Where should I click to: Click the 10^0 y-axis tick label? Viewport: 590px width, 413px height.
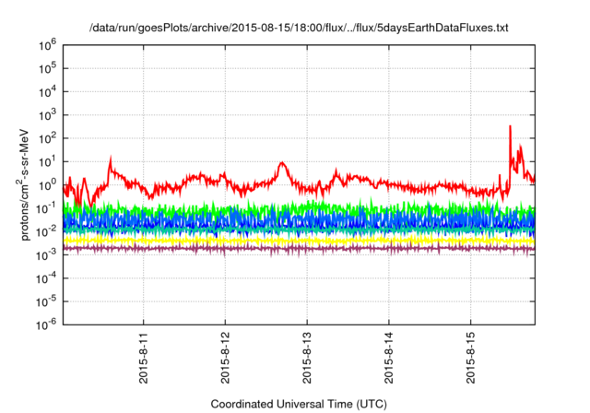[x=47, y=185]
